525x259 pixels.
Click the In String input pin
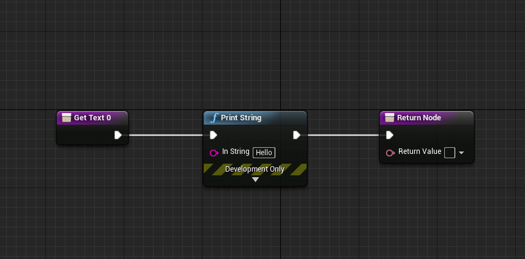tap(214, 153)
